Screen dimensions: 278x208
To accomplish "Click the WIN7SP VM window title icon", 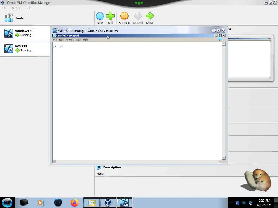I will click(55, 31).
